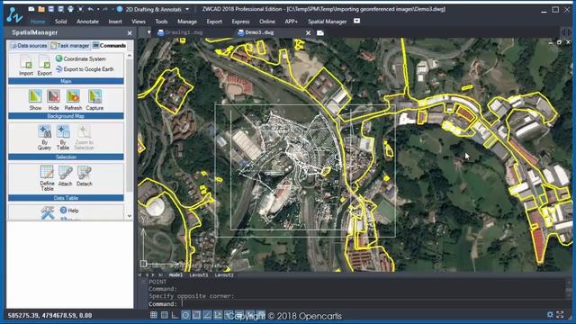Screen dimensions: 576x324
Task: Expand the 2D Drafting & Annotation workspace dropdown
Action: pos(187,9)
